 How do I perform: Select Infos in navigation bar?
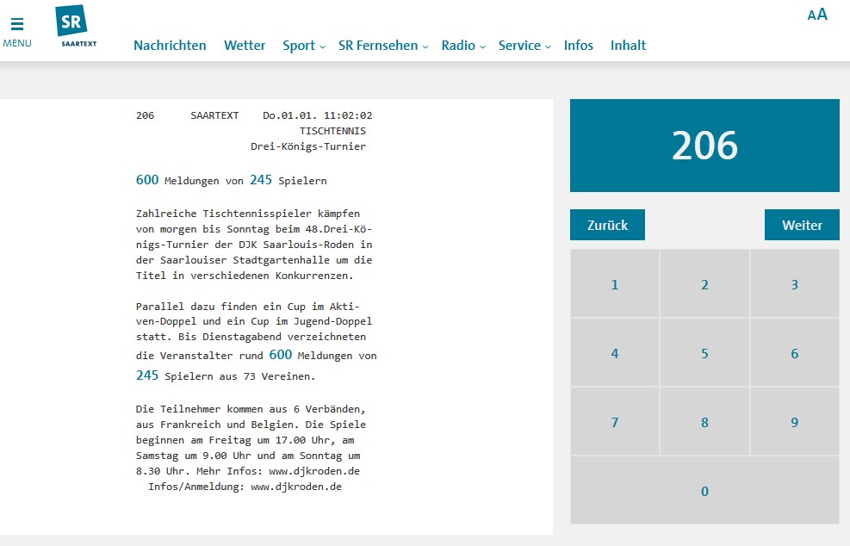578,46
